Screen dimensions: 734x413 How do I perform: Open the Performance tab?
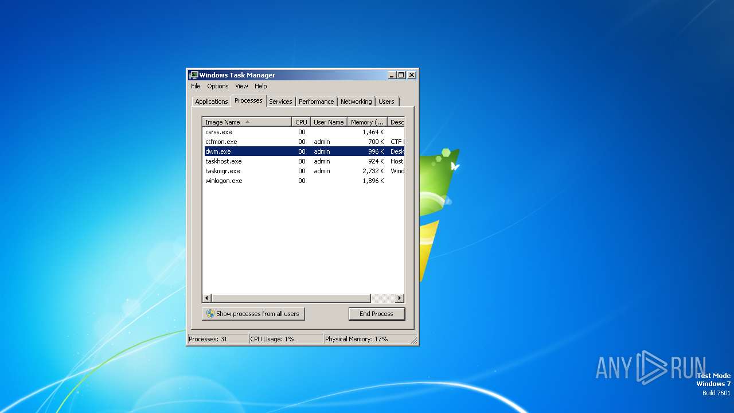316,102
